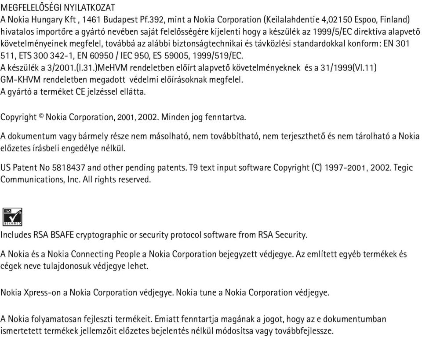Image resolution: width=422 pixels, height=337 pixels.
Task: Click the RSA Secured logo icon
Action: [12, 217]
